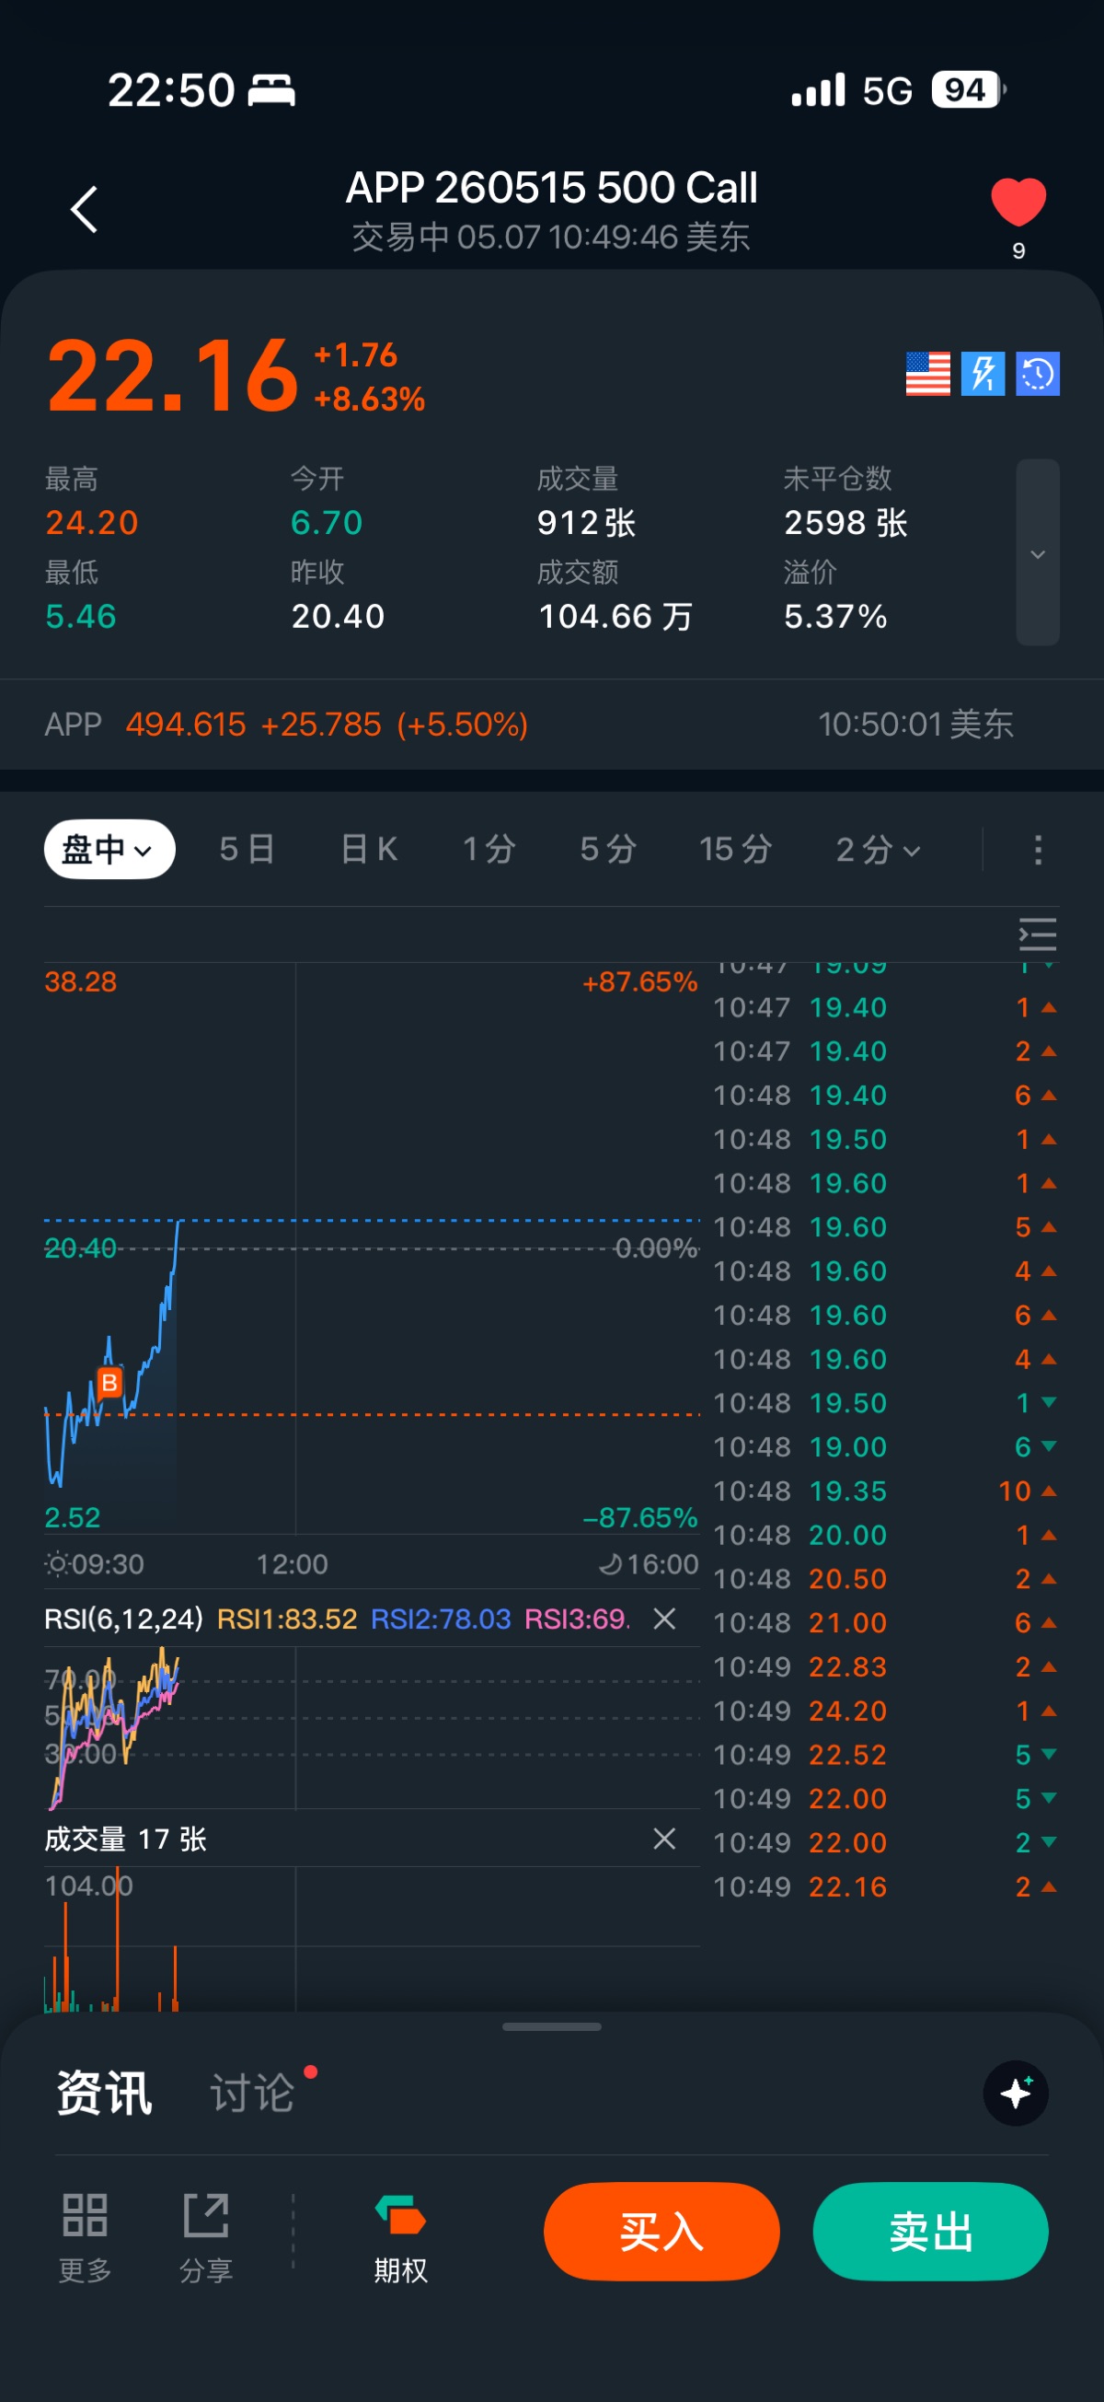Select the 10:48 19.00 tick row

click(885, 1447)
